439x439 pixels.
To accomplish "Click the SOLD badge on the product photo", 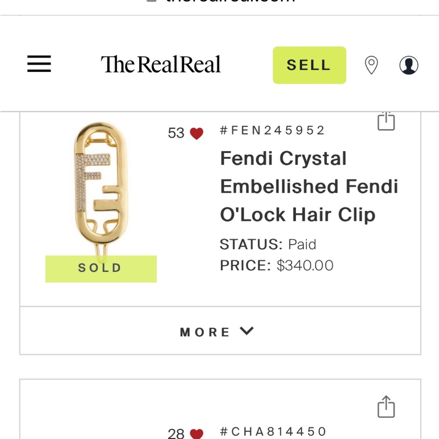I will tap(100, 268).
